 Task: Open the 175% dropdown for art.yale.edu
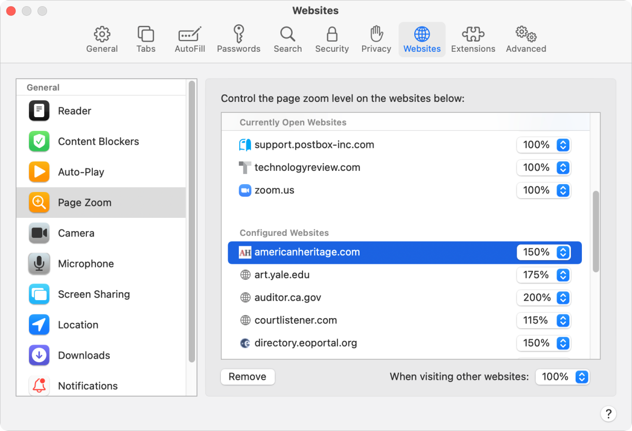tap(543, 275)
